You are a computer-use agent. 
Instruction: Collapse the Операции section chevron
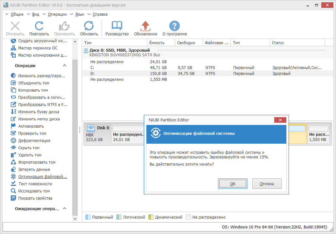point(64,65)
